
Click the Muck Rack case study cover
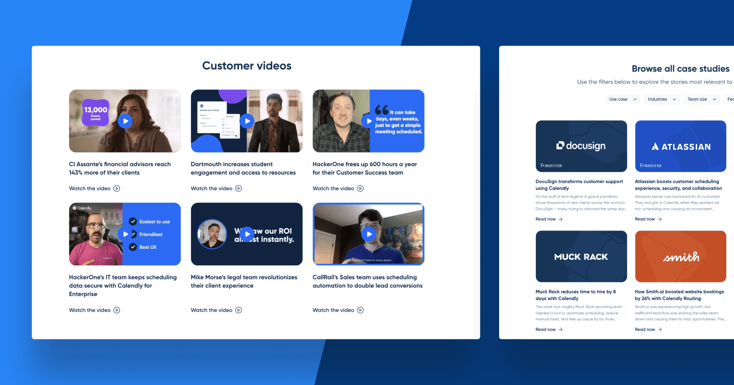click(x=581, y=256)
